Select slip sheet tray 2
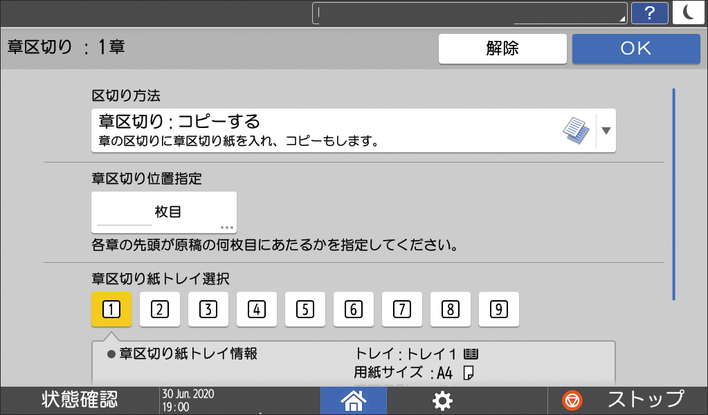 pyautogui.click(x=159, y=309)
